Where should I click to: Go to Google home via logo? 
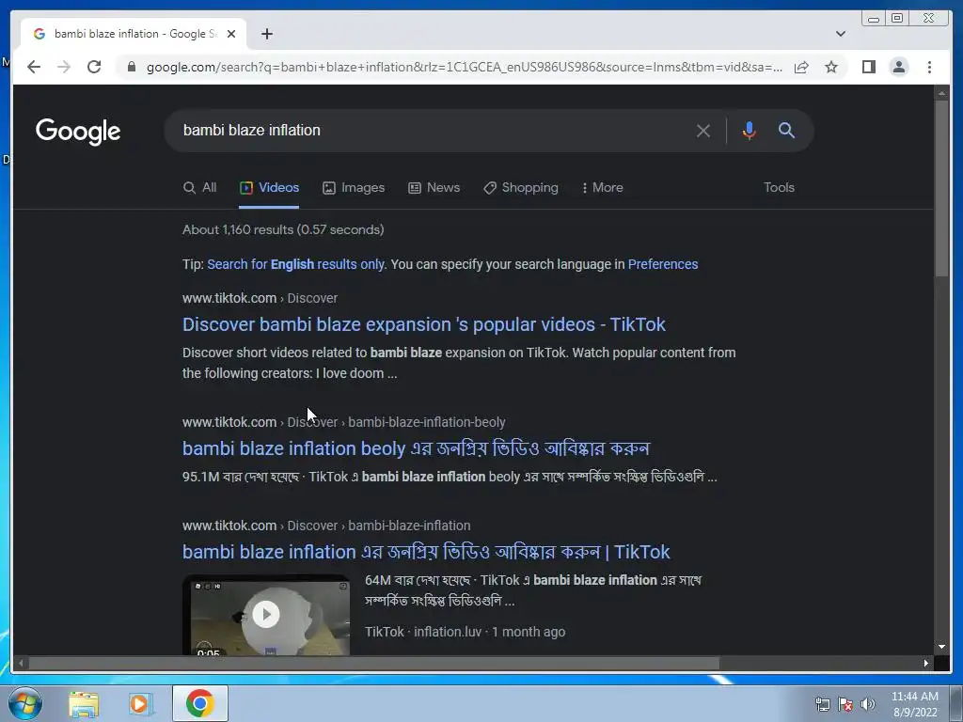[x=78, y=132]
